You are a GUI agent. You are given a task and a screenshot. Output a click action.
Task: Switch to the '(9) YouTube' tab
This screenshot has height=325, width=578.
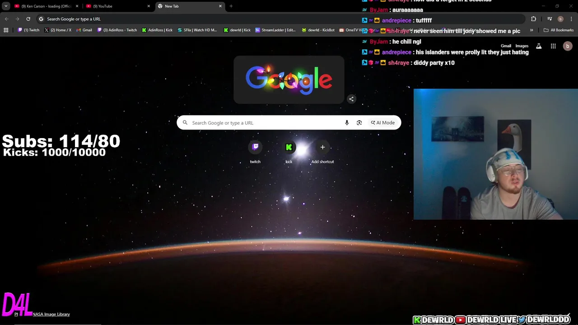118,6
